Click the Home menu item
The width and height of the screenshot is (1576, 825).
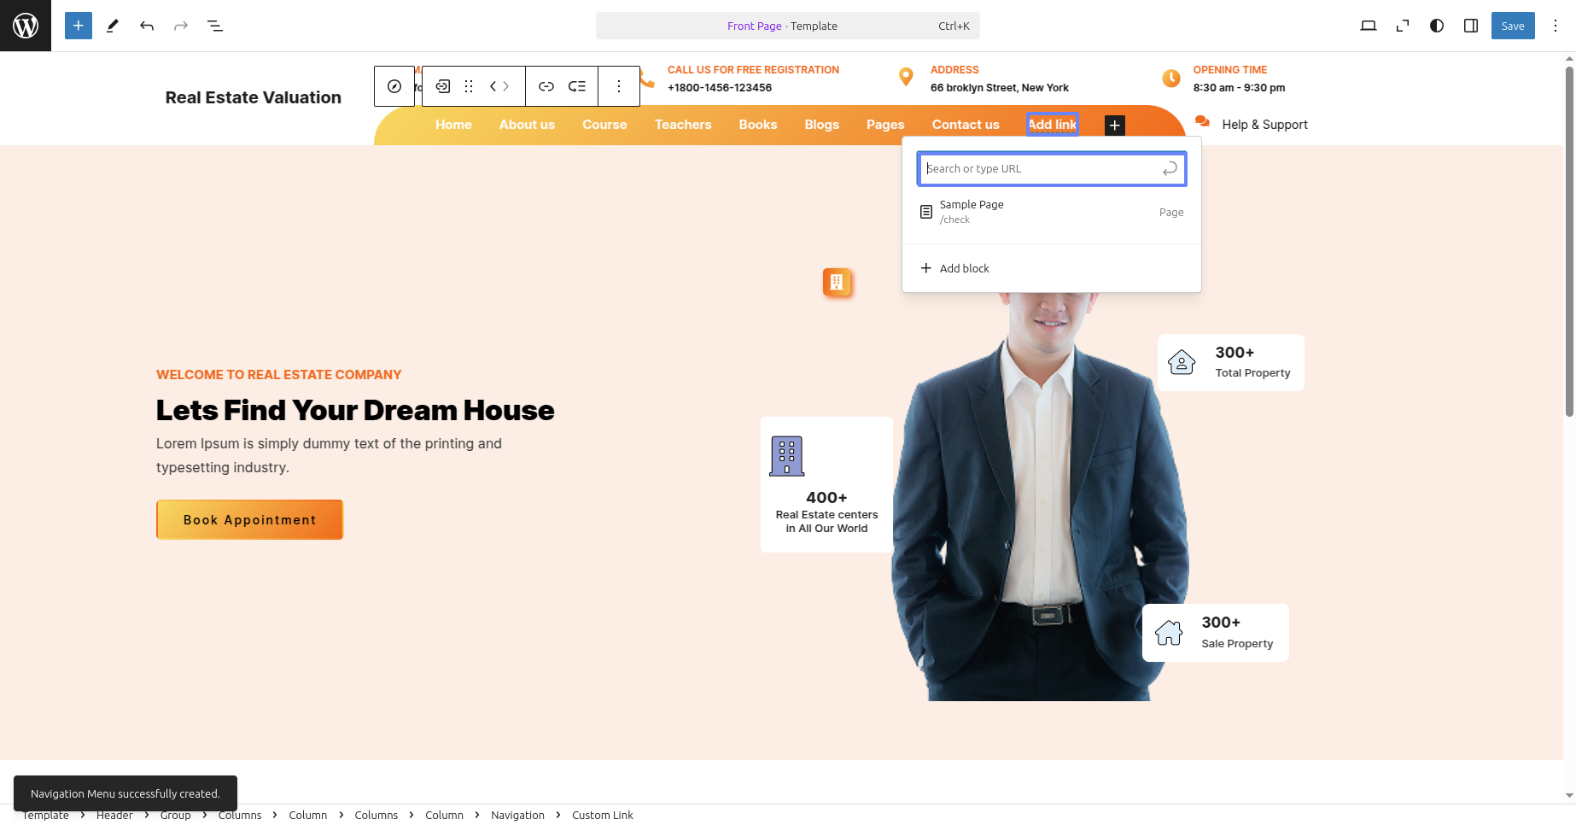point(453,125)
